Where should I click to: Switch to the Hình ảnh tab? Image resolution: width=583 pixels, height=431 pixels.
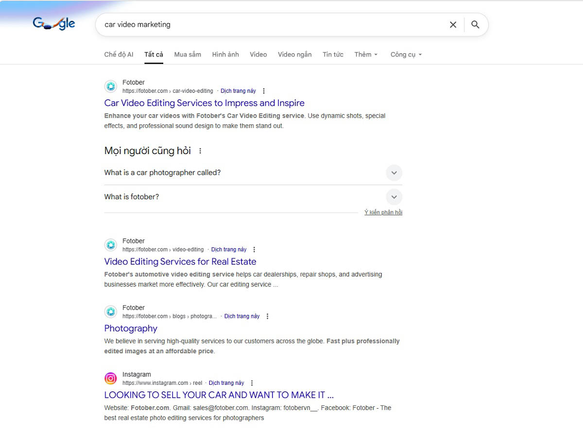(x=225, y=54)
